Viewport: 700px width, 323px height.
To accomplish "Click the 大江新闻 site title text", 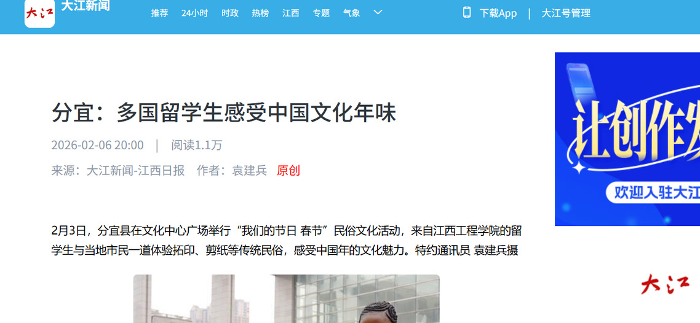I will click(x=86, y=6).
